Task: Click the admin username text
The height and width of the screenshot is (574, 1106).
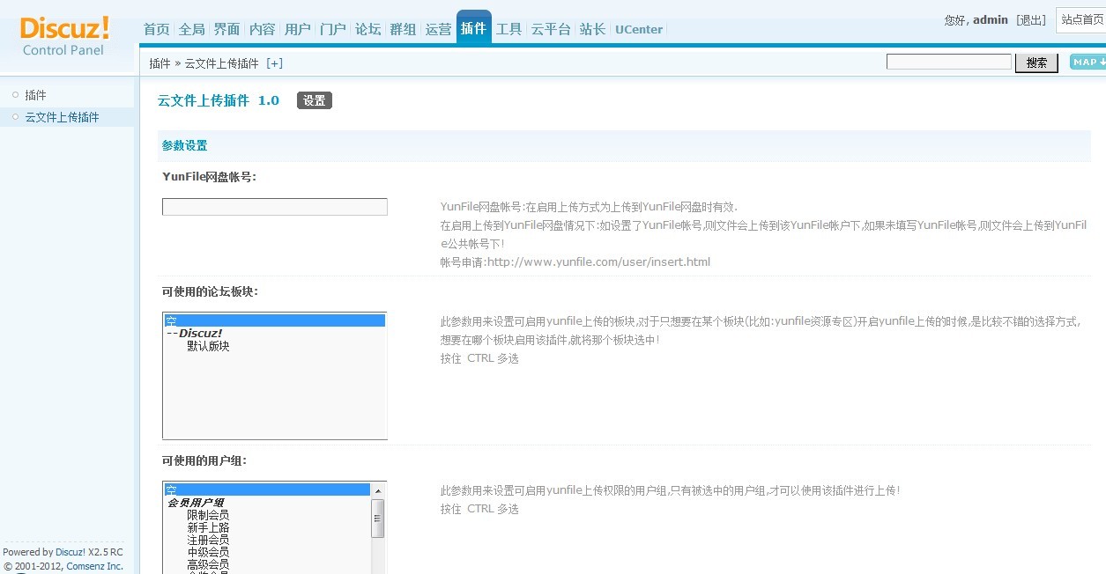Action: [991, 19]
